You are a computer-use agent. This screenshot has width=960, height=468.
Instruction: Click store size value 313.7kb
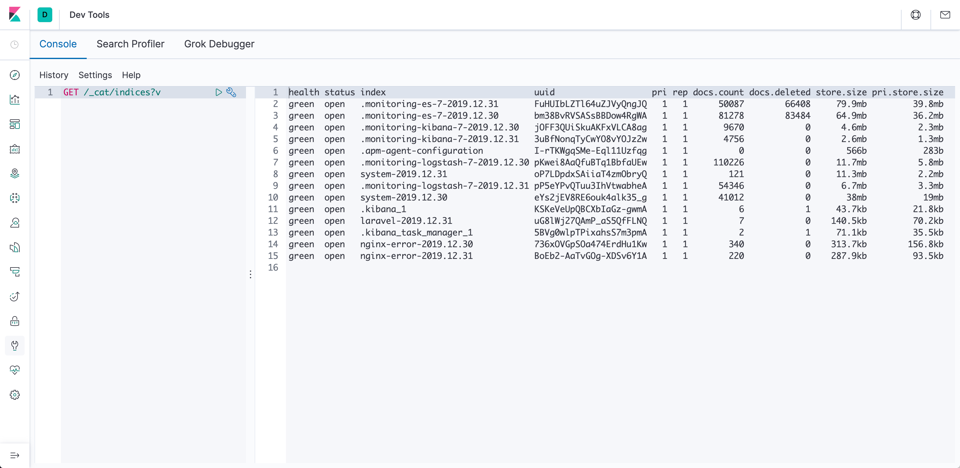[x=849, y=244]
